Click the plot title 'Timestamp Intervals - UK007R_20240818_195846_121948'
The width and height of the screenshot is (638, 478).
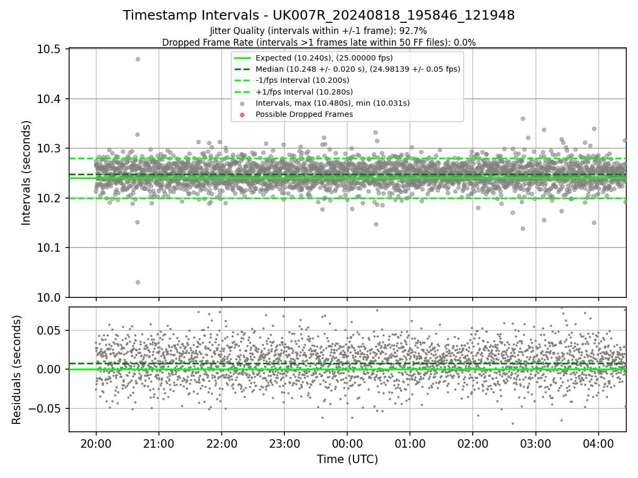pos(318,15)
